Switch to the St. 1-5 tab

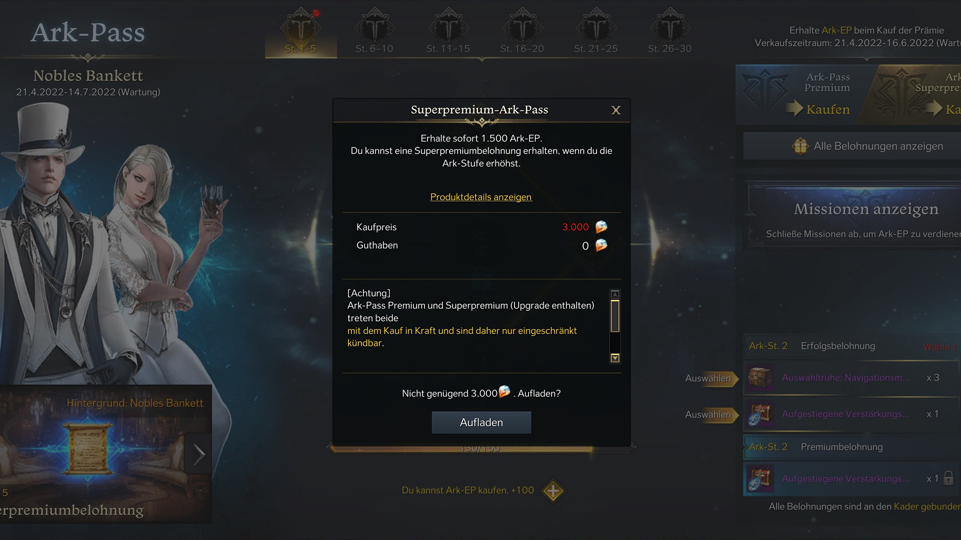pyautogui.click(x=300, y=31)
